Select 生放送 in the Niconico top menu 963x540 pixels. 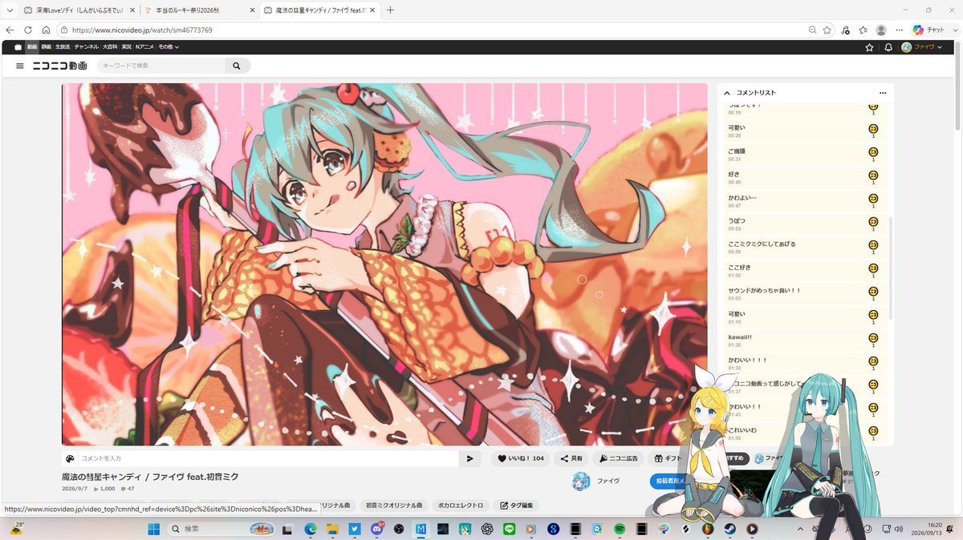coord(63,47)
